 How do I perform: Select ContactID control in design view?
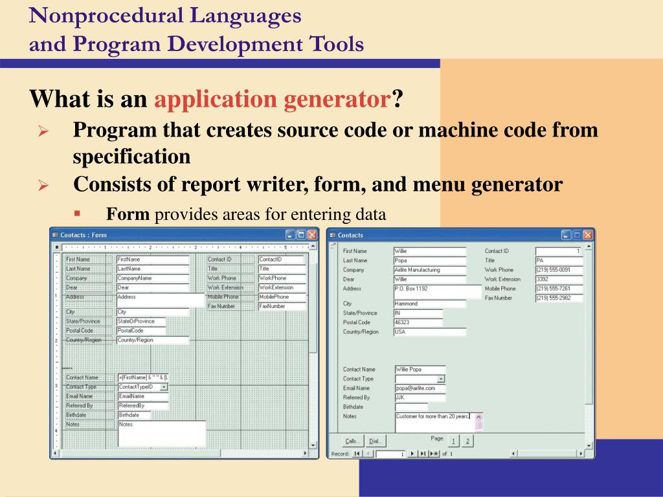pos(282,260)
